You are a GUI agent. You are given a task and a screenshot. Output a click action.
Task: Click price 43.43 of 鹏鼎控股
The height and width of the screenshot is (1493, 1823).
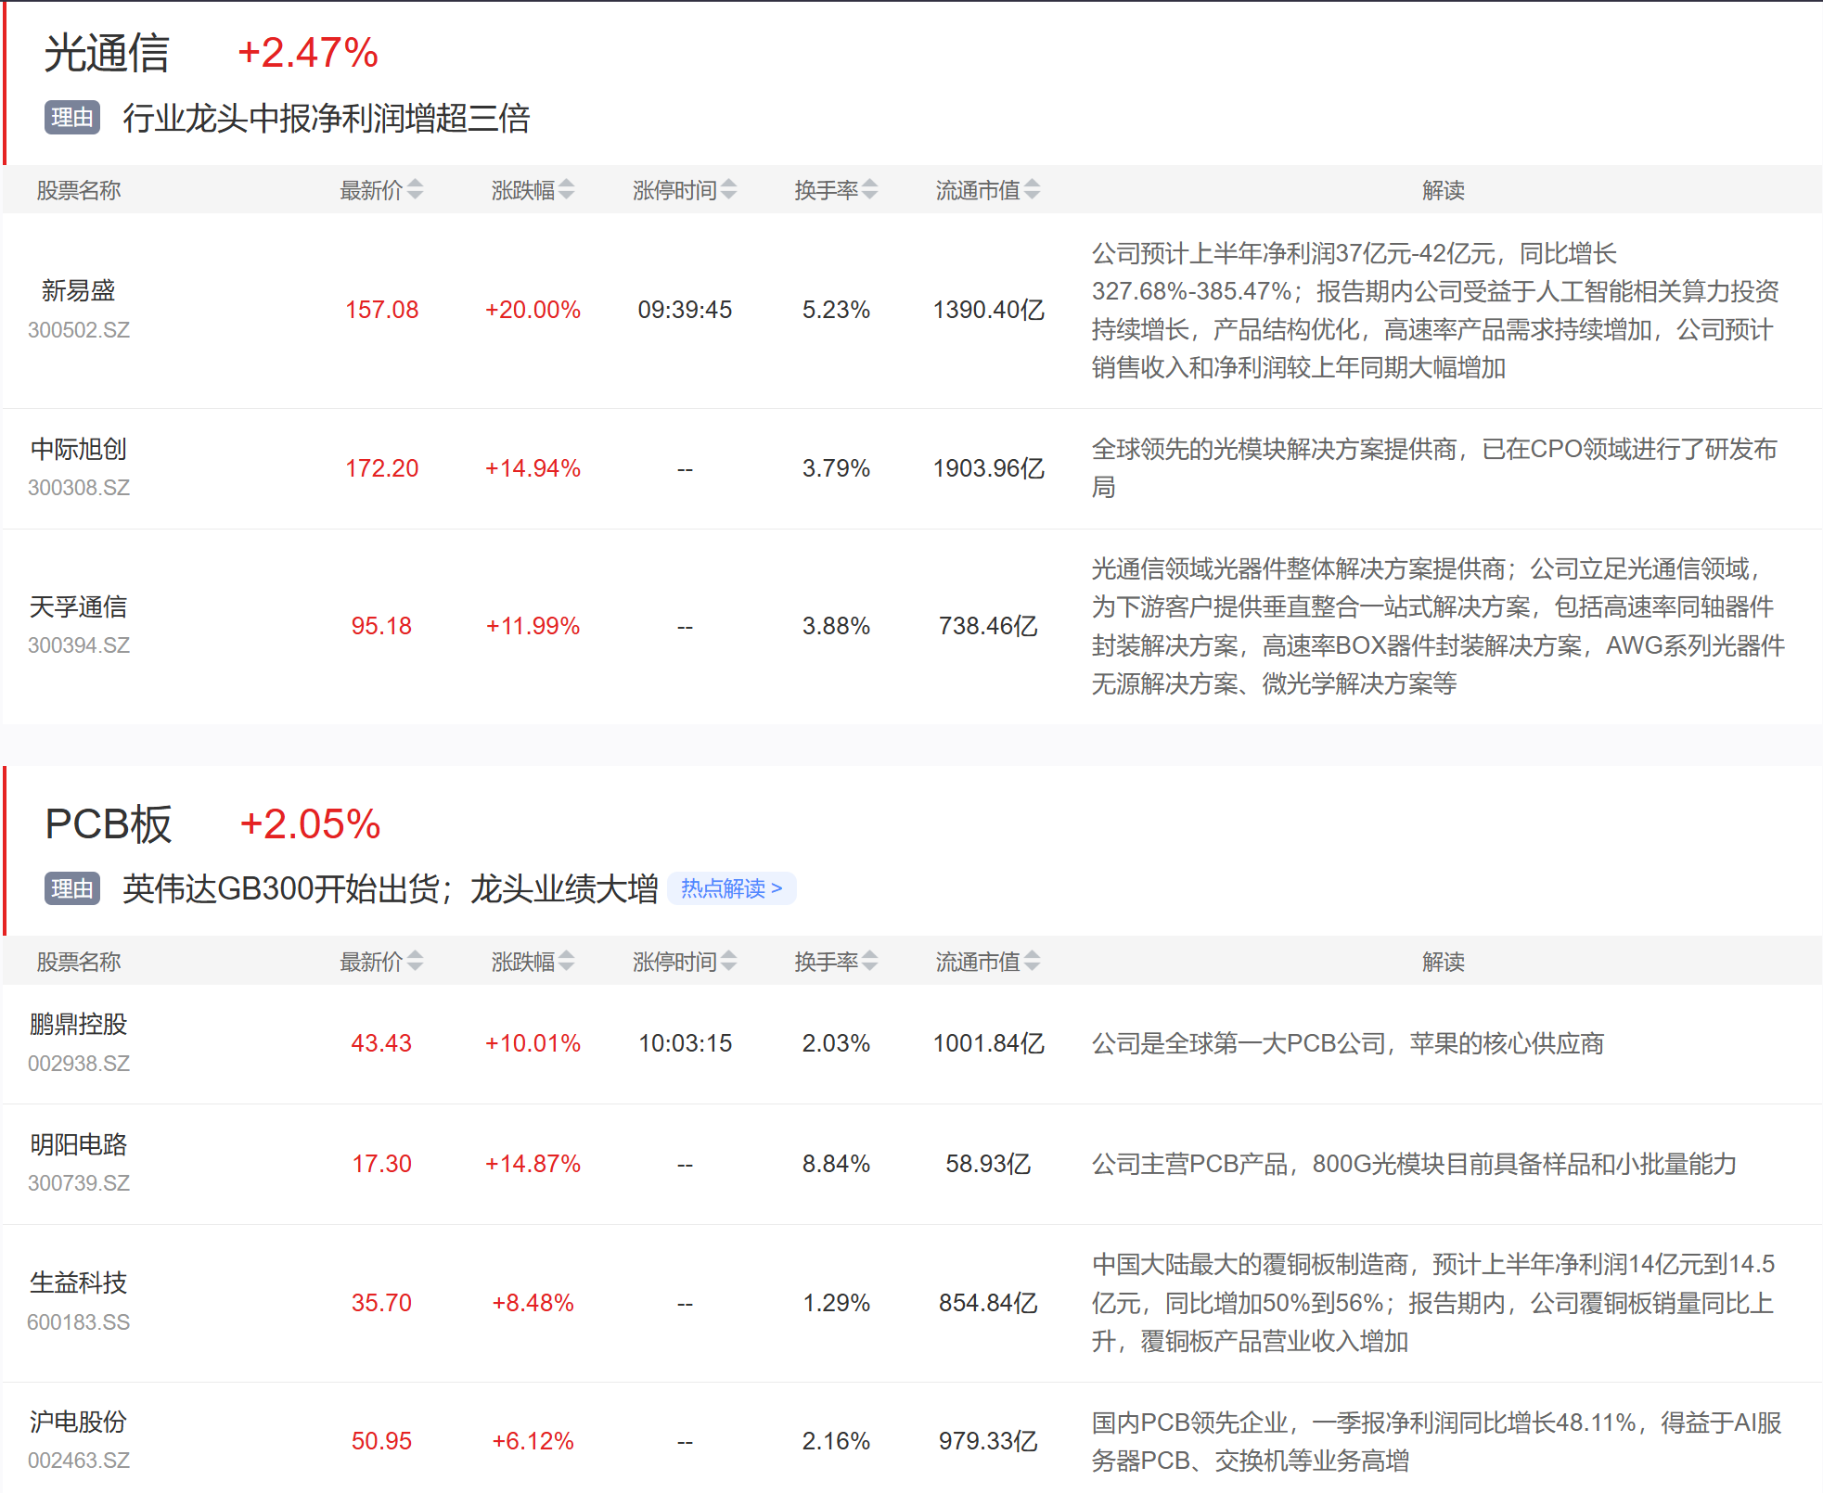(x=381, y=1043)
